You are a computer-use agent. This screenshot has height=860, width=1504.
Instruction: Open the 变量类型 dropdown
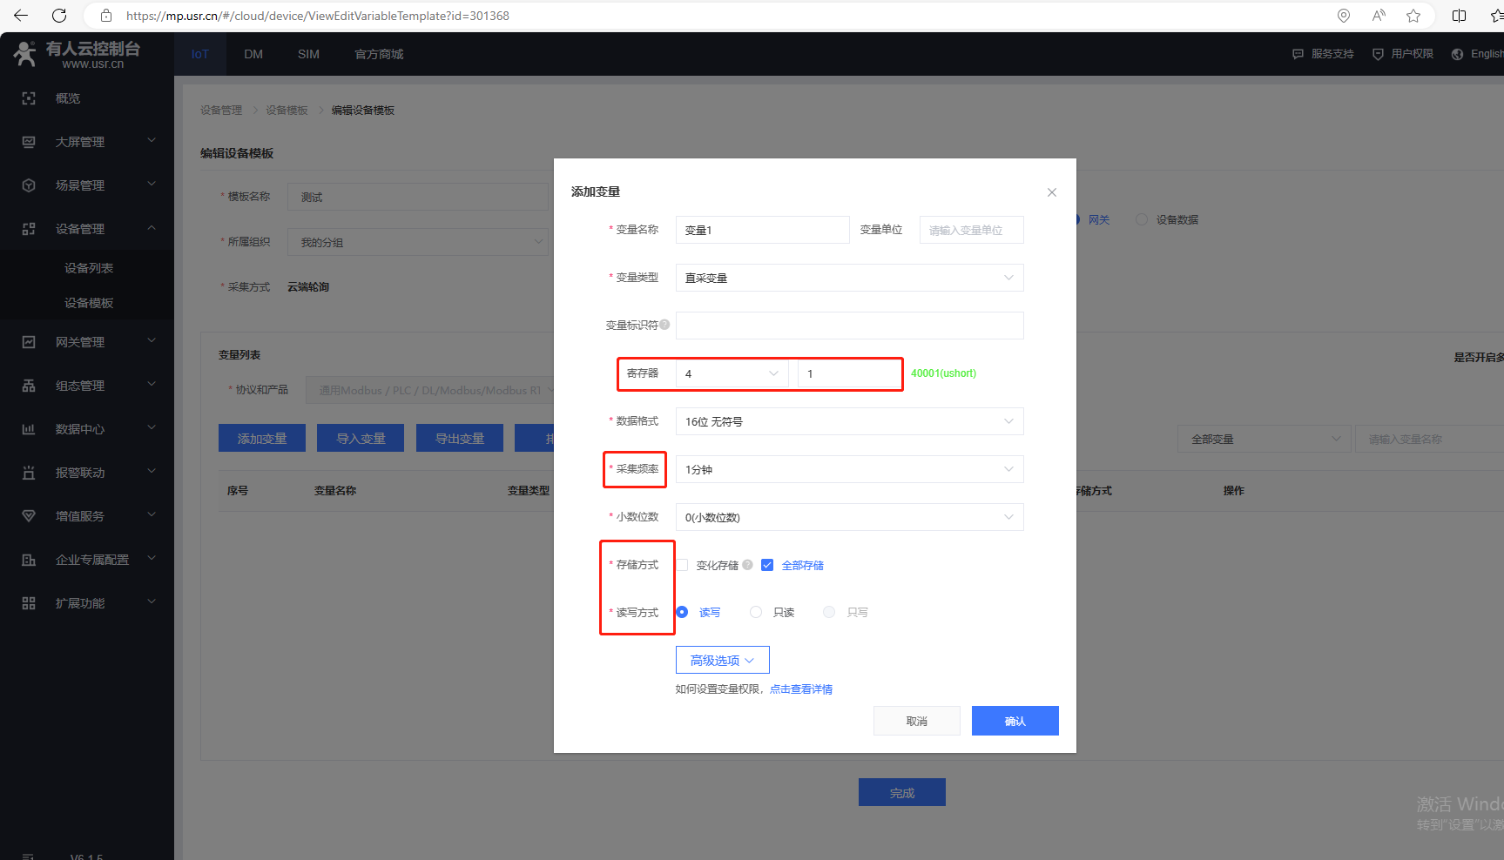click(x=849, y=278)
